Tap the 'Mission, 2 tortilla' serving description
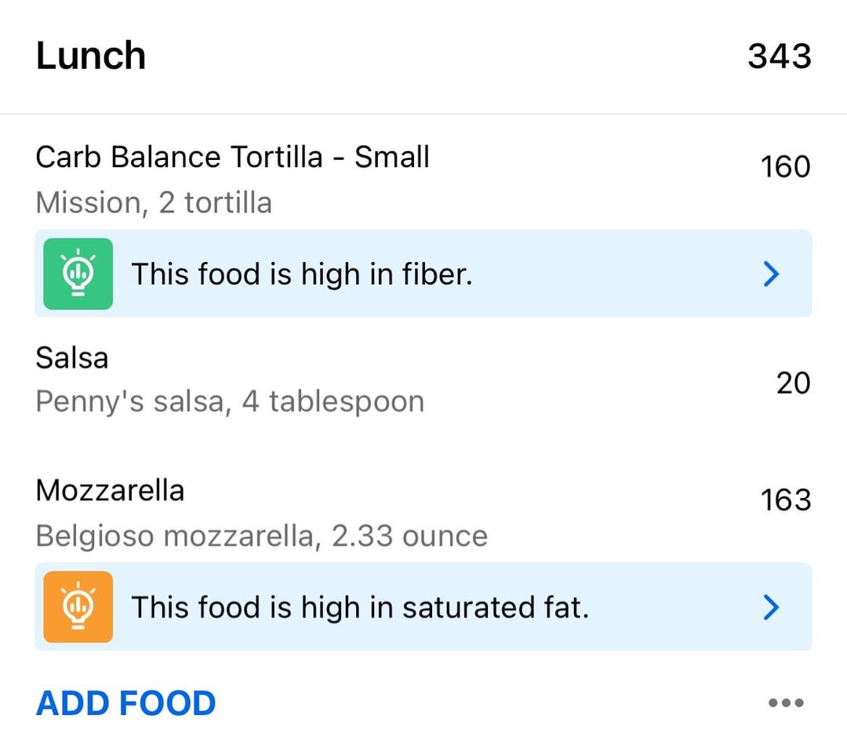847x752 pixels. (154, 203)
